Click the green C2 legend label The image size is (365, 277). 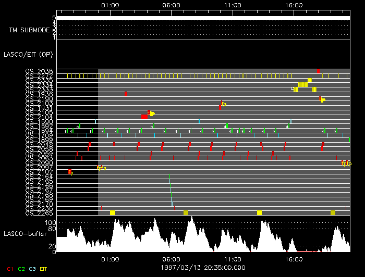point(21,269)
